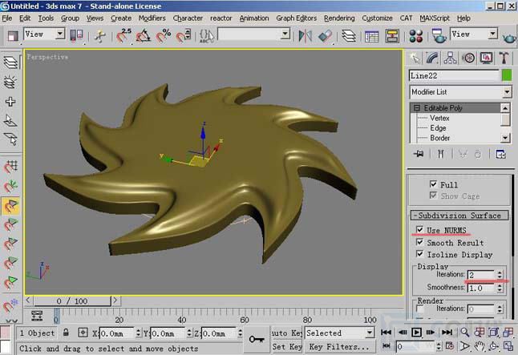
Task: Collapse the Editable Poly stack entry
Action: [417, 107]
